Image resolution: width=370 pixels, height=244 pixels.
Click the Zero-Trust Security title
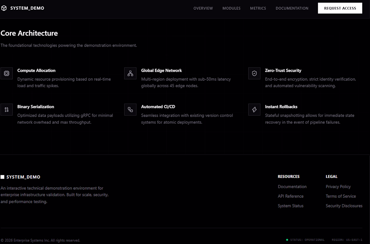pyautogui.click(x=283, y=70)
